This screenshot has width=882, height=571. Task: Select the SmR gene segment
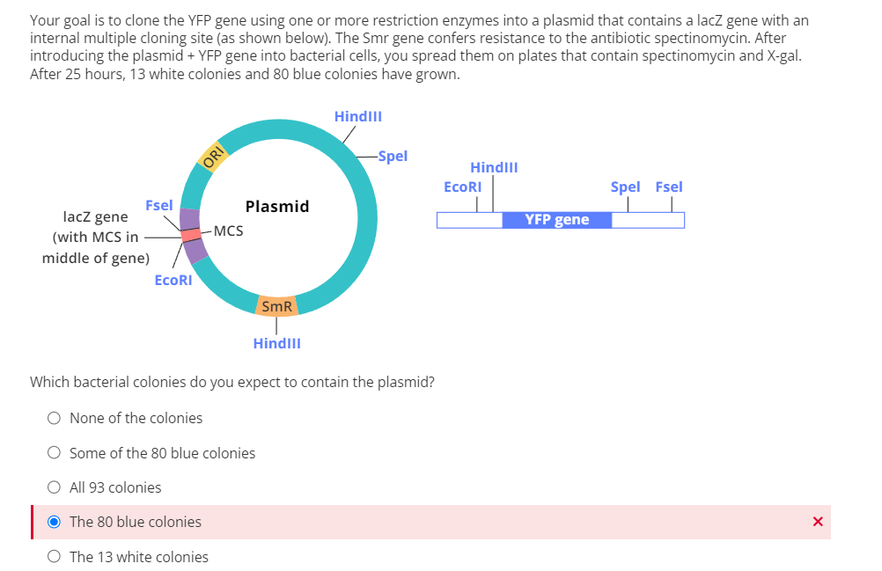pyautogui.click(x=276, y=306)
